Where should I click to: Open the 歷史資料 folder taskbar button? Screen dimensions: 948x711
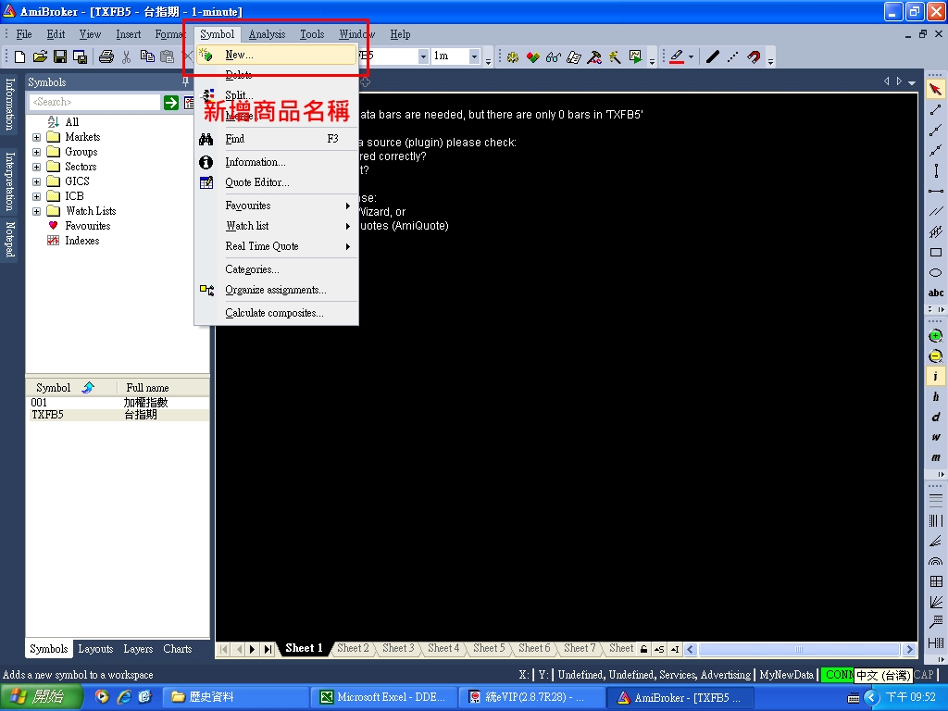pyautogui.click(x=237, y=697)
